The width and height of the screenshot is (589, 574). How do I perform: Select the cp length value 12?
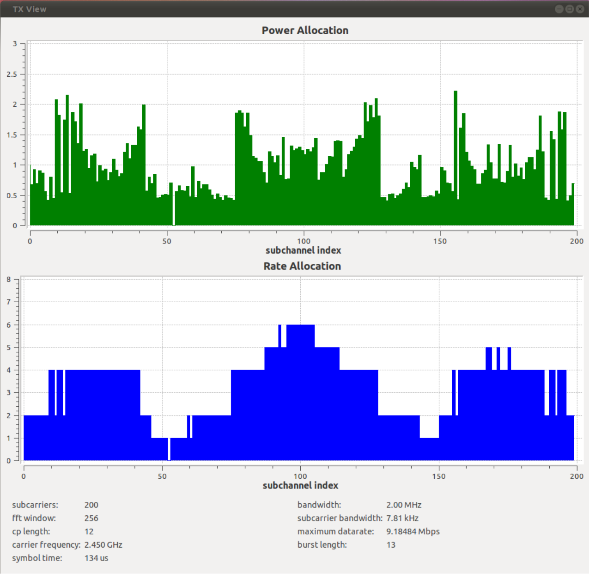pyautogui.click(x=89, y=531)
